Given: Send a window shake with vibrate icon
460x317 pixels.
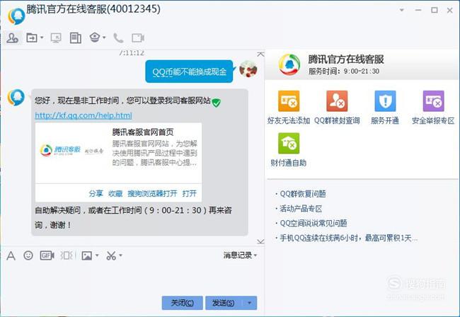Looking at the screenshot, I should [x=67, y=255].
